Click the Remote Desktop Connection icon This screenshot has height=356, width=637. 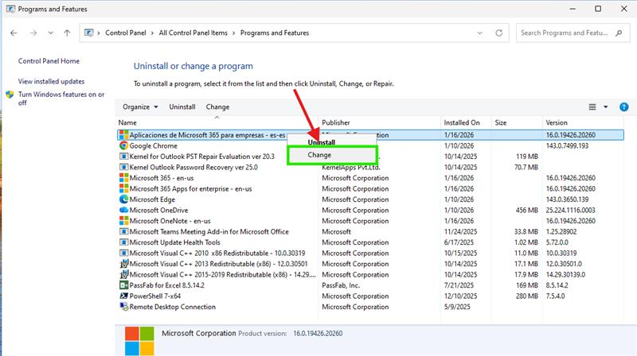(124, 307)
